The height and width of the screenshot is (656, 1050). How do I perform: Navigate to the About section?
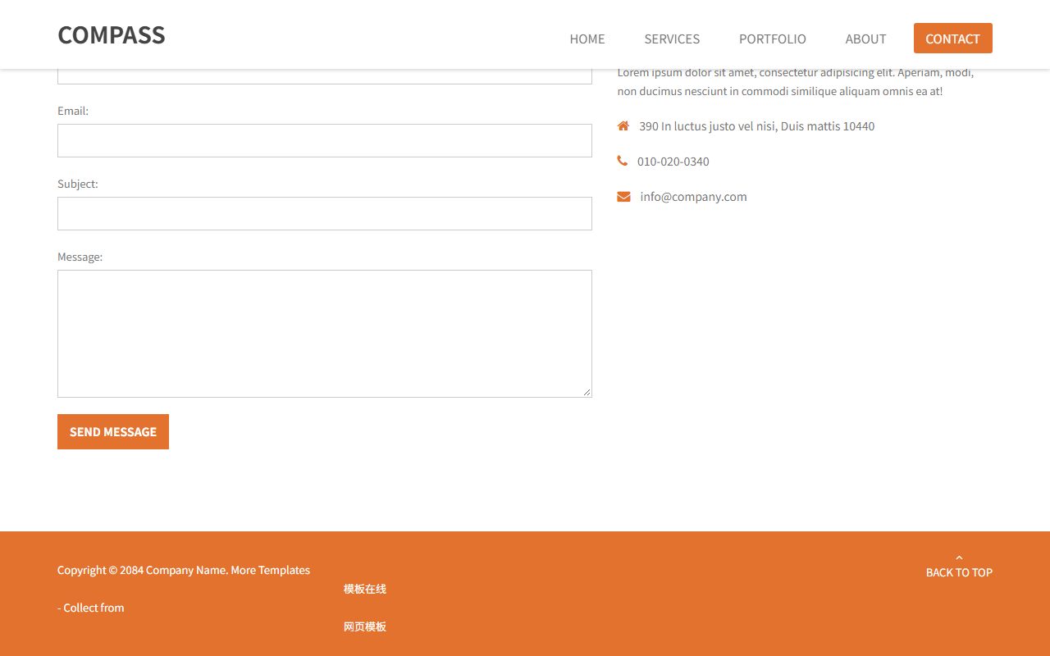[865, 39]
